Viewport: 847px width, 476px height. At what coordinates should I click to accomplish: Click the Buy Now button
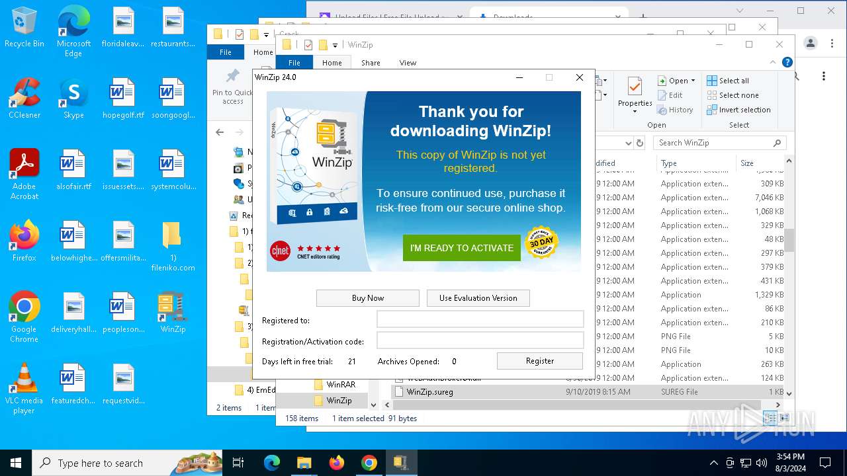click(x=368, y=298)
